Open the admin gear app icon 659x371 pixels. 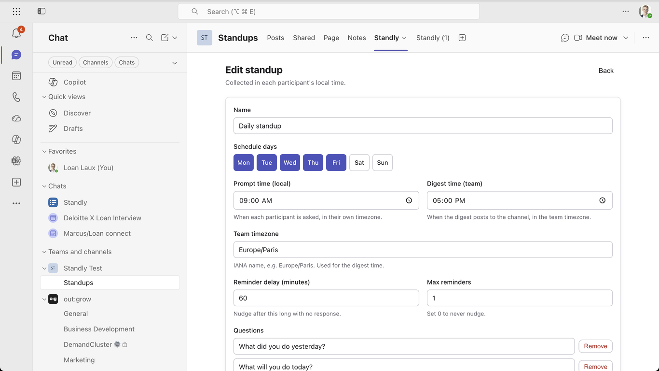pos(16,161)
